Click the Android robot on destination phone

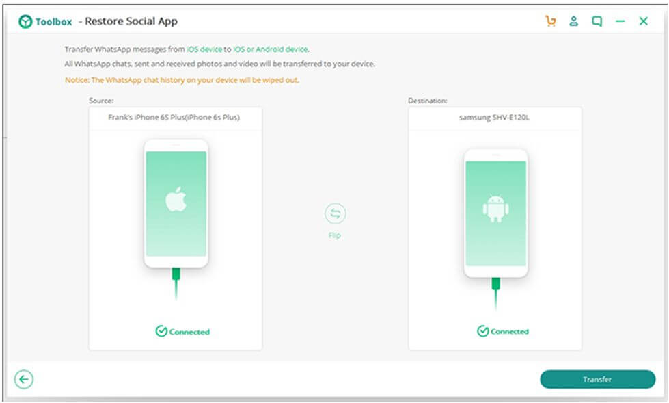point(495,209)
